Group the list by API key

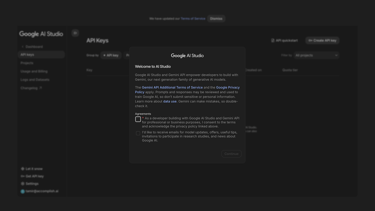111,55
